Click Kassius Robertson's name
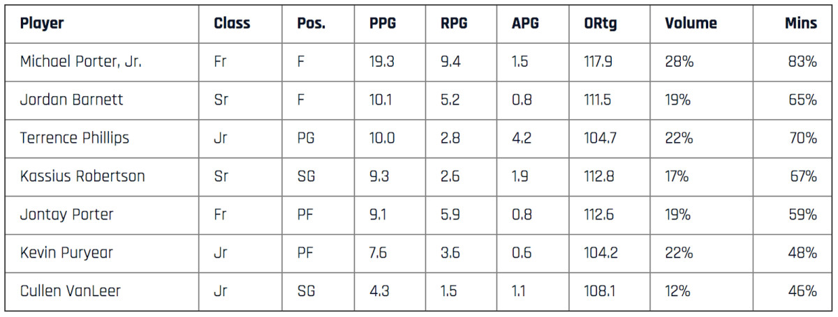The height and width of the screenshot is (317, 838). click(x=82, y=176)
